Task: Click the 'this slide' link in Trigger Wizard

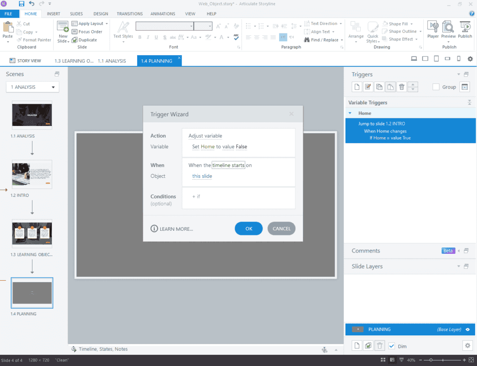Action: point(201,176)
